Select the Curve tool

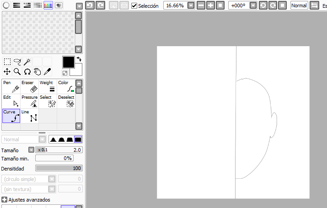click(x=11, y=116)
